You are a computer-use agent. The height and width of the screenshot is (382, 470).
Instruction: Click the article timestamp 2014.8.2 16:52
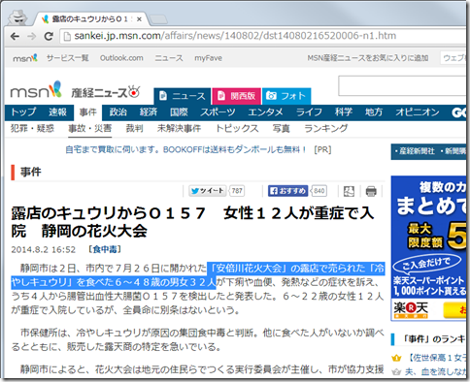pos(44,250)
